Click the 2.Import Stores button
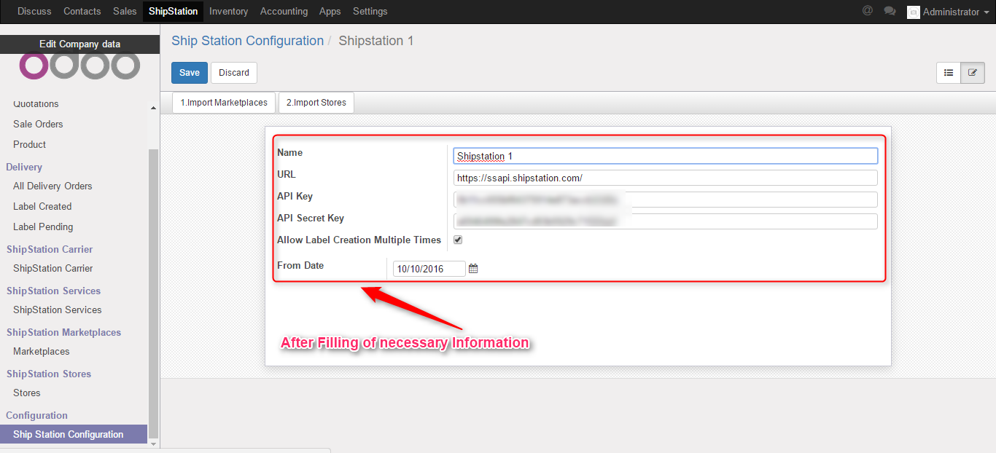This screenshot has height=453, width=996. (316, 103)
